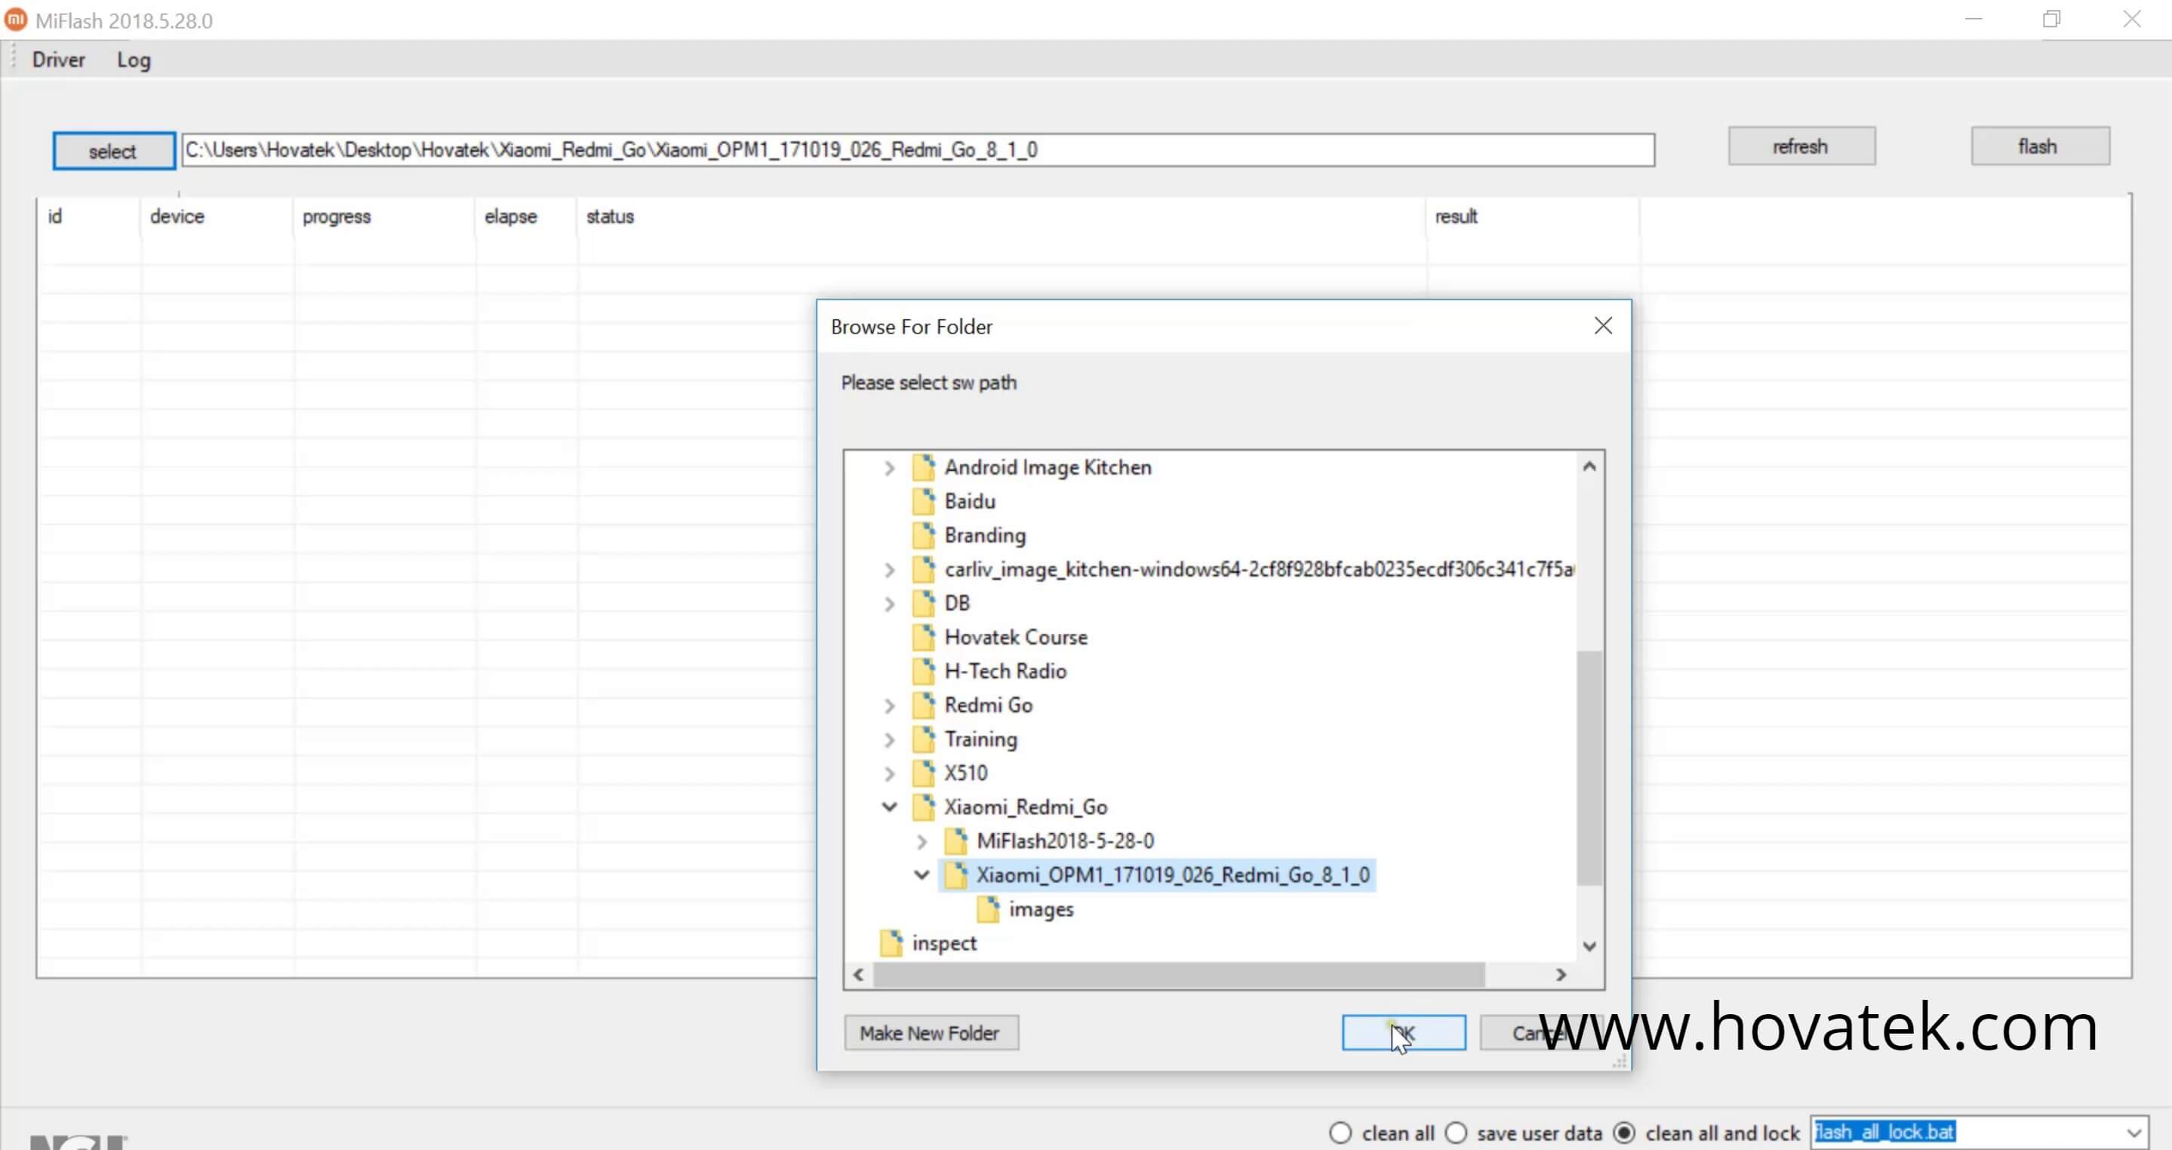Image resolution: width=2172 pixels, height=1150 pixels.
Task: Click the MiFlash application logo icon
Action: click(14, 19)
